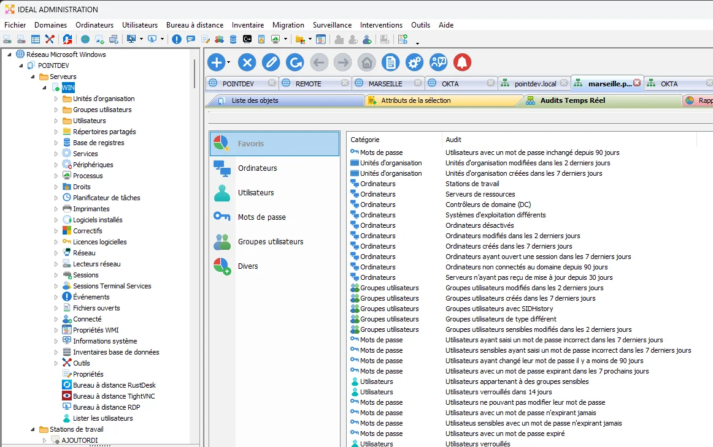
Task: Select the Favoris audit category
Action: click(275, 143)
